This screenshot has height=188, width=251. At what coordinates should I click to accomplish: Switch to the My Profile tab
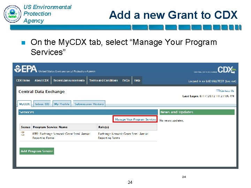pyautogui.click(x=62, y=104)
